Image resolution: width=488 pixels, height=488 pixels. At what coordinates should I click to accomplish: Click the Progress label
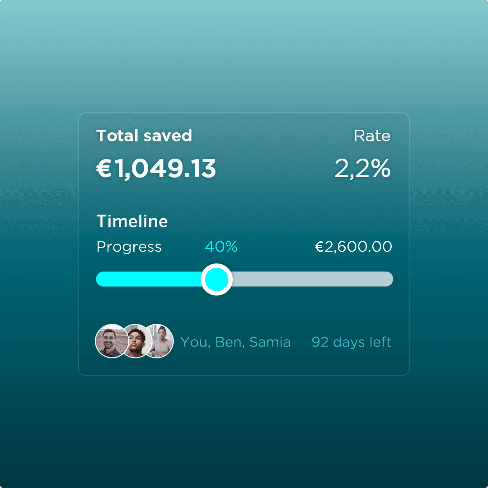[129, 247]
